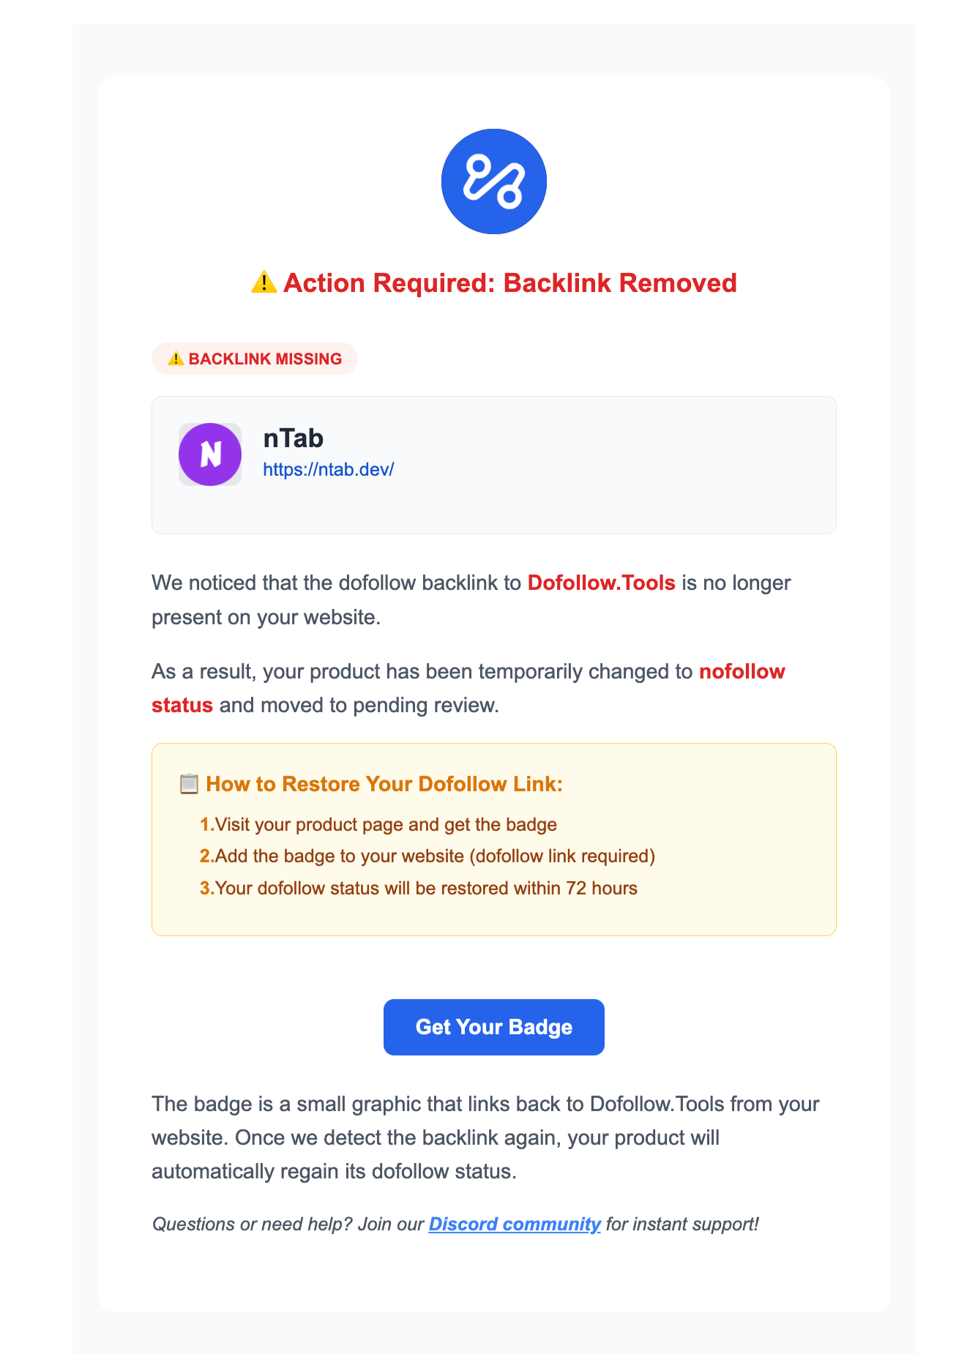Click the BACKLINK MISSING status label
The height and width of the screenshot is (1354, 967).
pos(265,359)
